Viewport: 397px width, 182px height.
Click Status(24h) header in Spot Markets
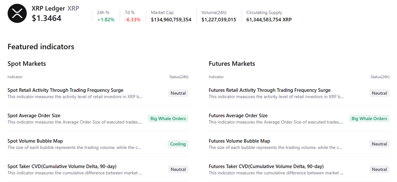click(x=179, y=77)
